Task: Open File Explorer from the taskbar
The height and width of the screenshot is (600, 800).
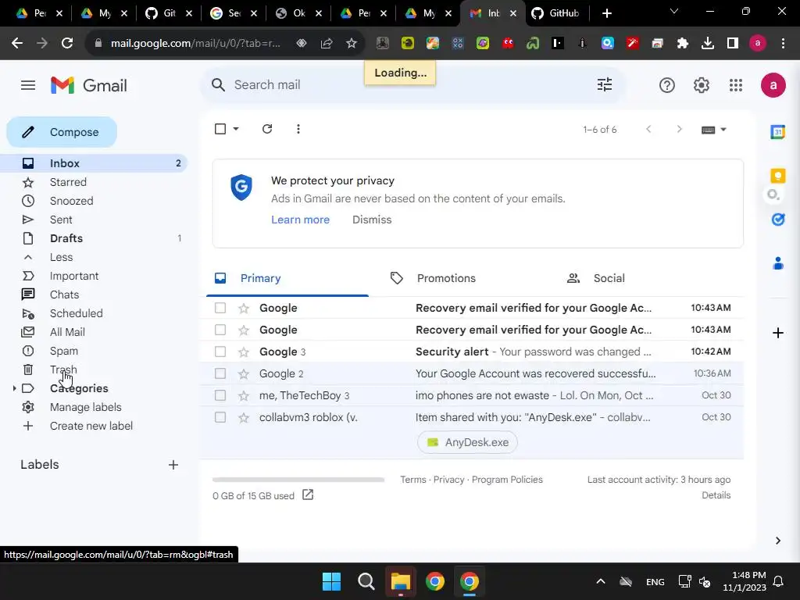Action: pos(401,581)
